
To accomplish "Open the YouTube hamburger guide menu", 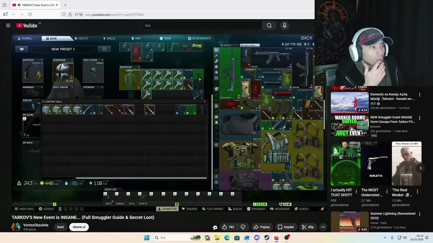I will tap(8, 25).
